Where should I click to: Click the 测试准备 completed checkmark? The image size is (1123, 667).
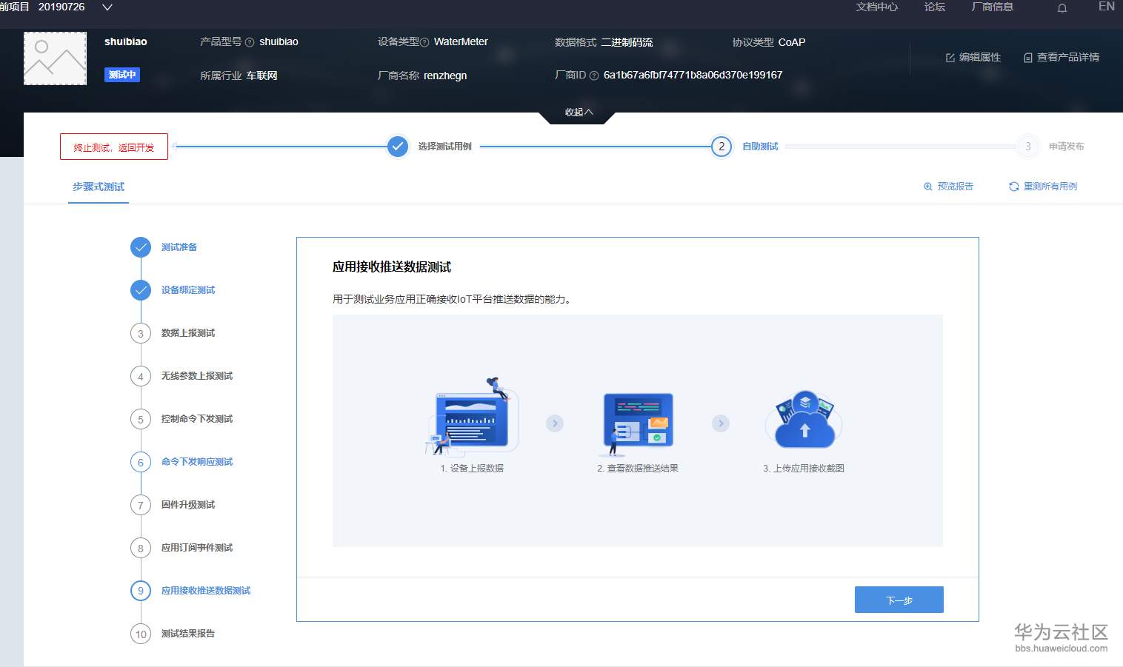(141, 247)
